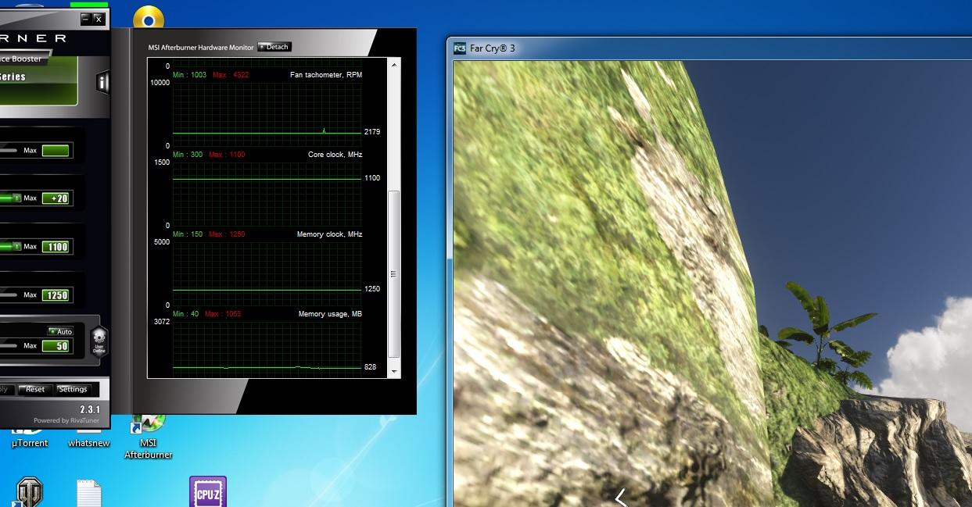Open the text file desktop icon
972x507 pixels.
click(89, 494)
